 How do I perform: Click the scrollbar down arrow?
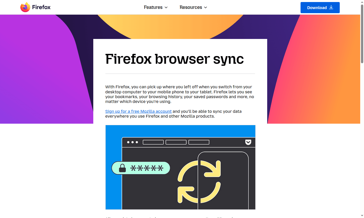(x=362, y=216)
